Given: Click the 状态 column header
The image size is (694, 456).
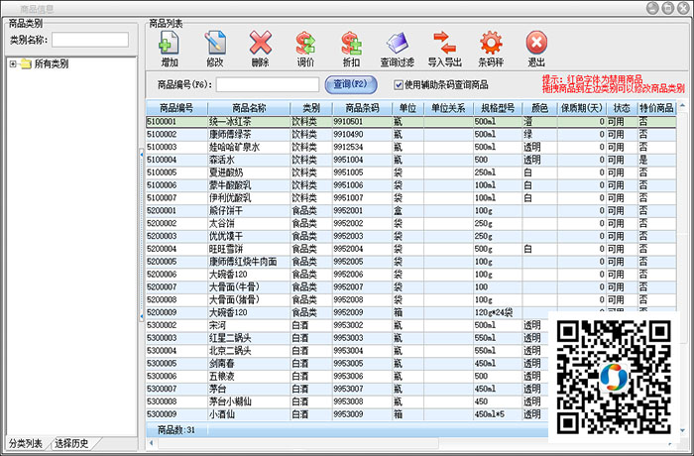Looking at the screenshot, I should tap(622, 108).
